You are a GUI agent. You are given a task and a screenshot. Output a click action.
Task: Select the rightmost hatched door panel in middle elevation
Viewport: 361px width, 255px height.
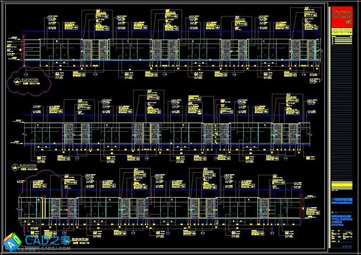point(278,133)
